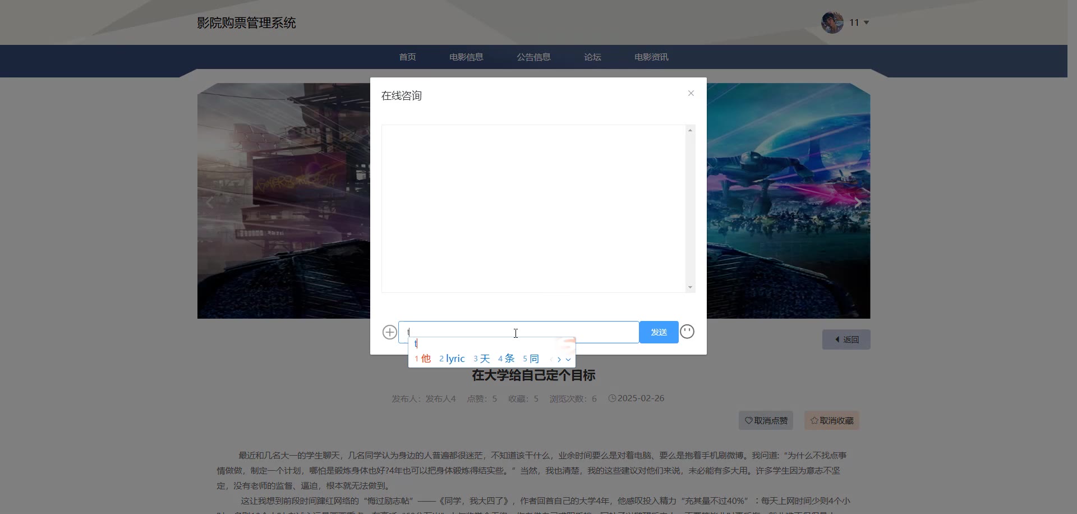This screenshot has width=1077, height=514.
Task: Show the next carousel image
Action: click(858, 202)
